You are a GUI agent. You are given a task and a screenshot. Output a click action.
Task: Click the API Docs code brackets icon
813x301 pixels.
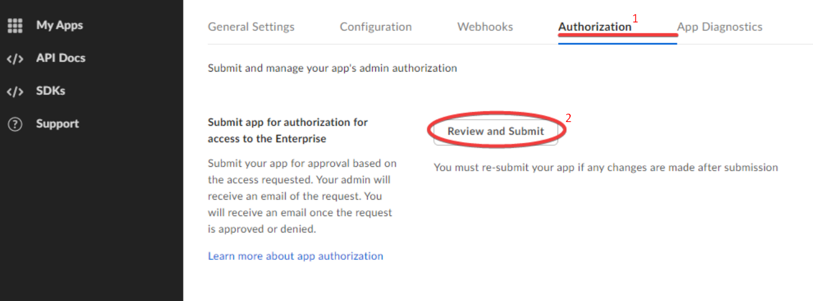15,59
